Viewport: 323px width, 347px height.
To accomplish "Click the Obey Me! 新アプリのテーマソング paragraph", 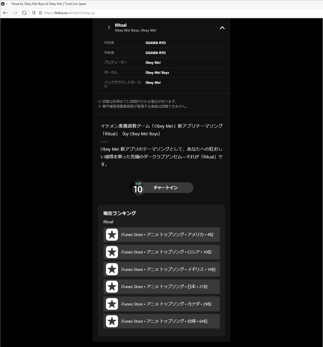I will point(161,157).
